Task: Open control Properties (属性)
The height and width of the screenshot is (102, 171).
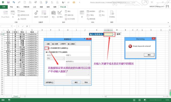Action: tap(68, 11)
